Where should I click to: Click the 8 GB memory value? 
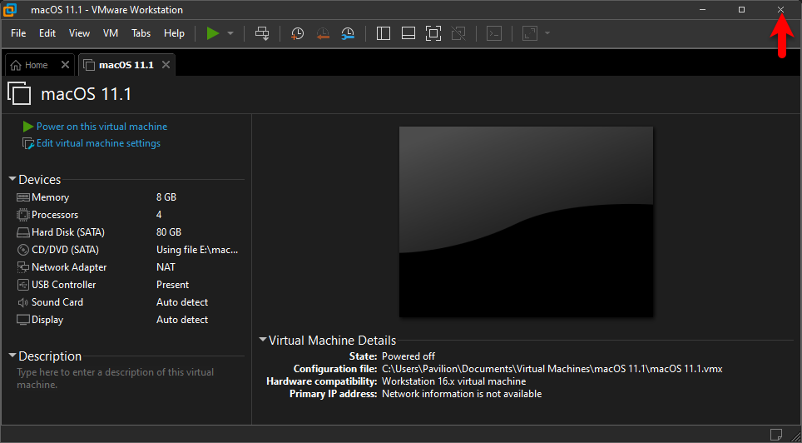coord(166,197)
